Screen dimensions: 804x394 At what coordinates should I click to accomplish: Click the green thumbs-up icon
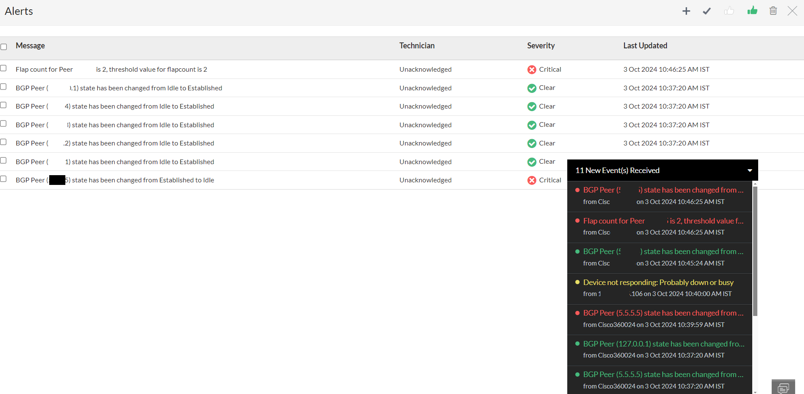coord(752,11)
